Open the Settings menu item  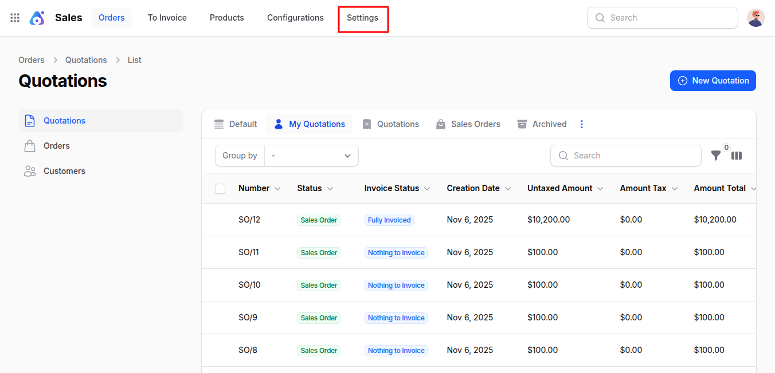[x=363, y=18]
